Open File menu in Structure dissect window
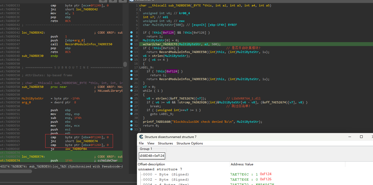 pyautogui.click(x=141, y=143)
